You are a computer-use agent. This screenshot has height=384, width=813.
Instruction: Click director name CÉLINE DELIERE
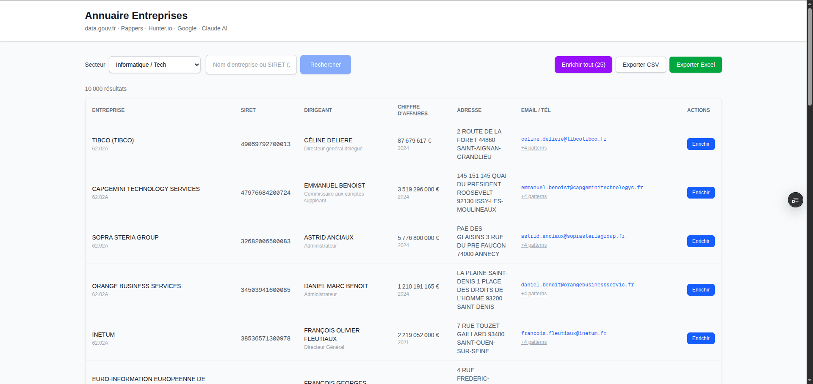click(x=328, y=140)
